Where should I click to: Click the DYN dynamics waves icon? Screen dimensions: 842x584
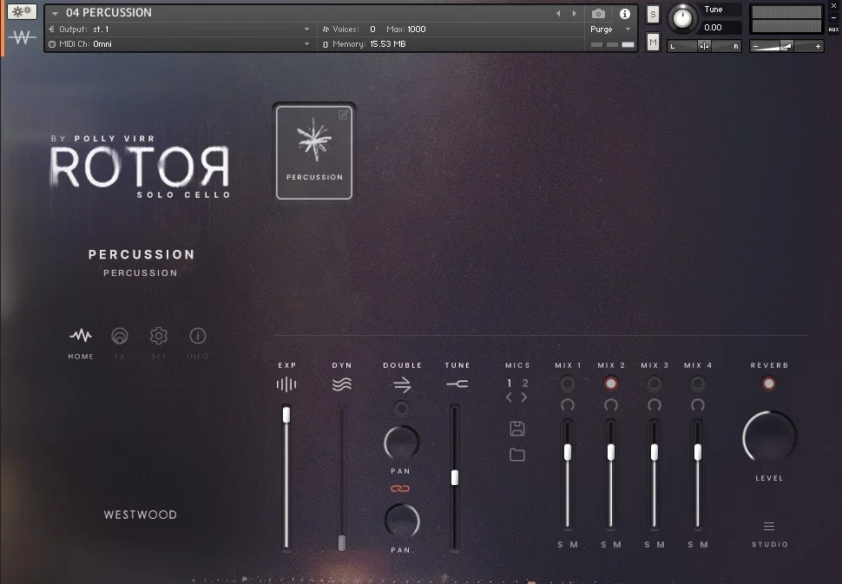click(x=341, y=384)
